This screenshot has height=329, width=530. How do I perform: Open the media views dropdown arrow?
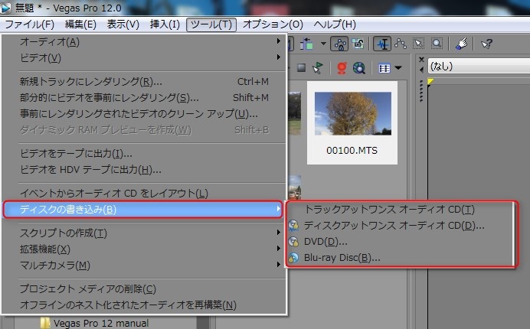click(x=398, y=68)
